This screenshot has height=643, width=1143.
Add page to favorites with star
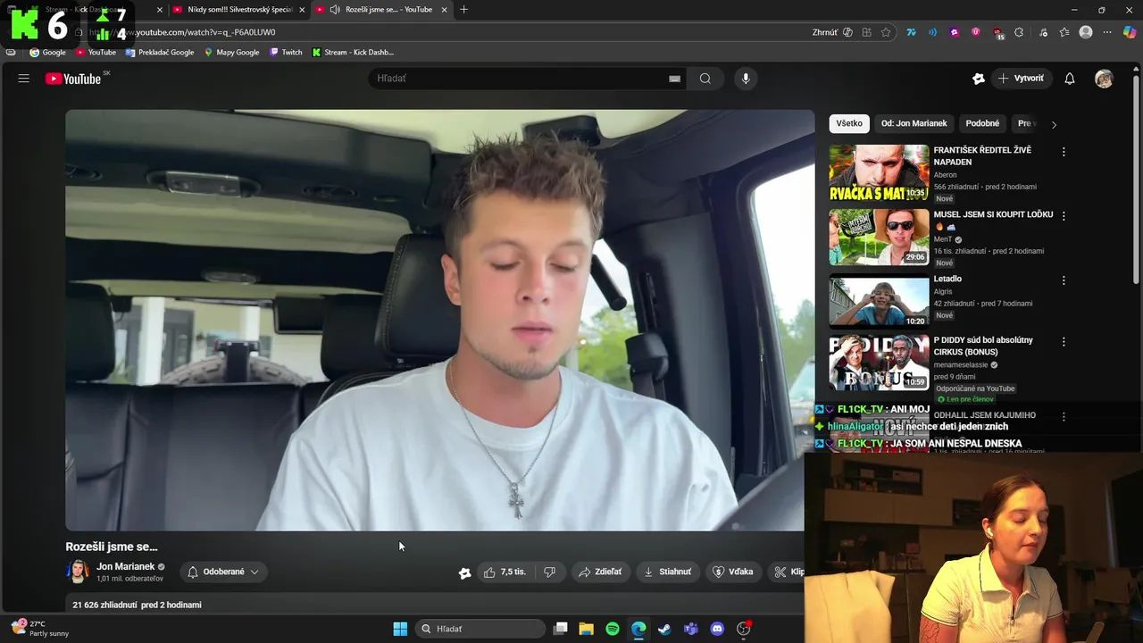(x=886, y=32)
